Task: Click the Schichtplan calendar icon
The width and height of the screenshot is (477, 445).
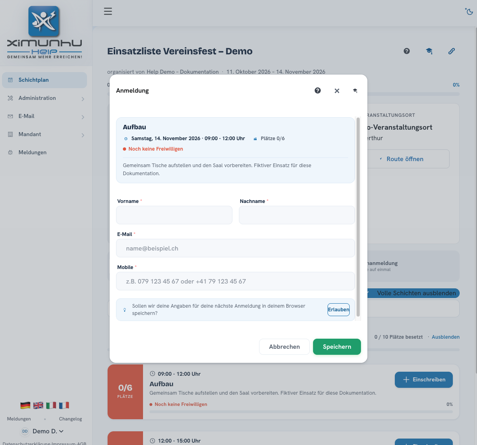Action: point(10,80)
